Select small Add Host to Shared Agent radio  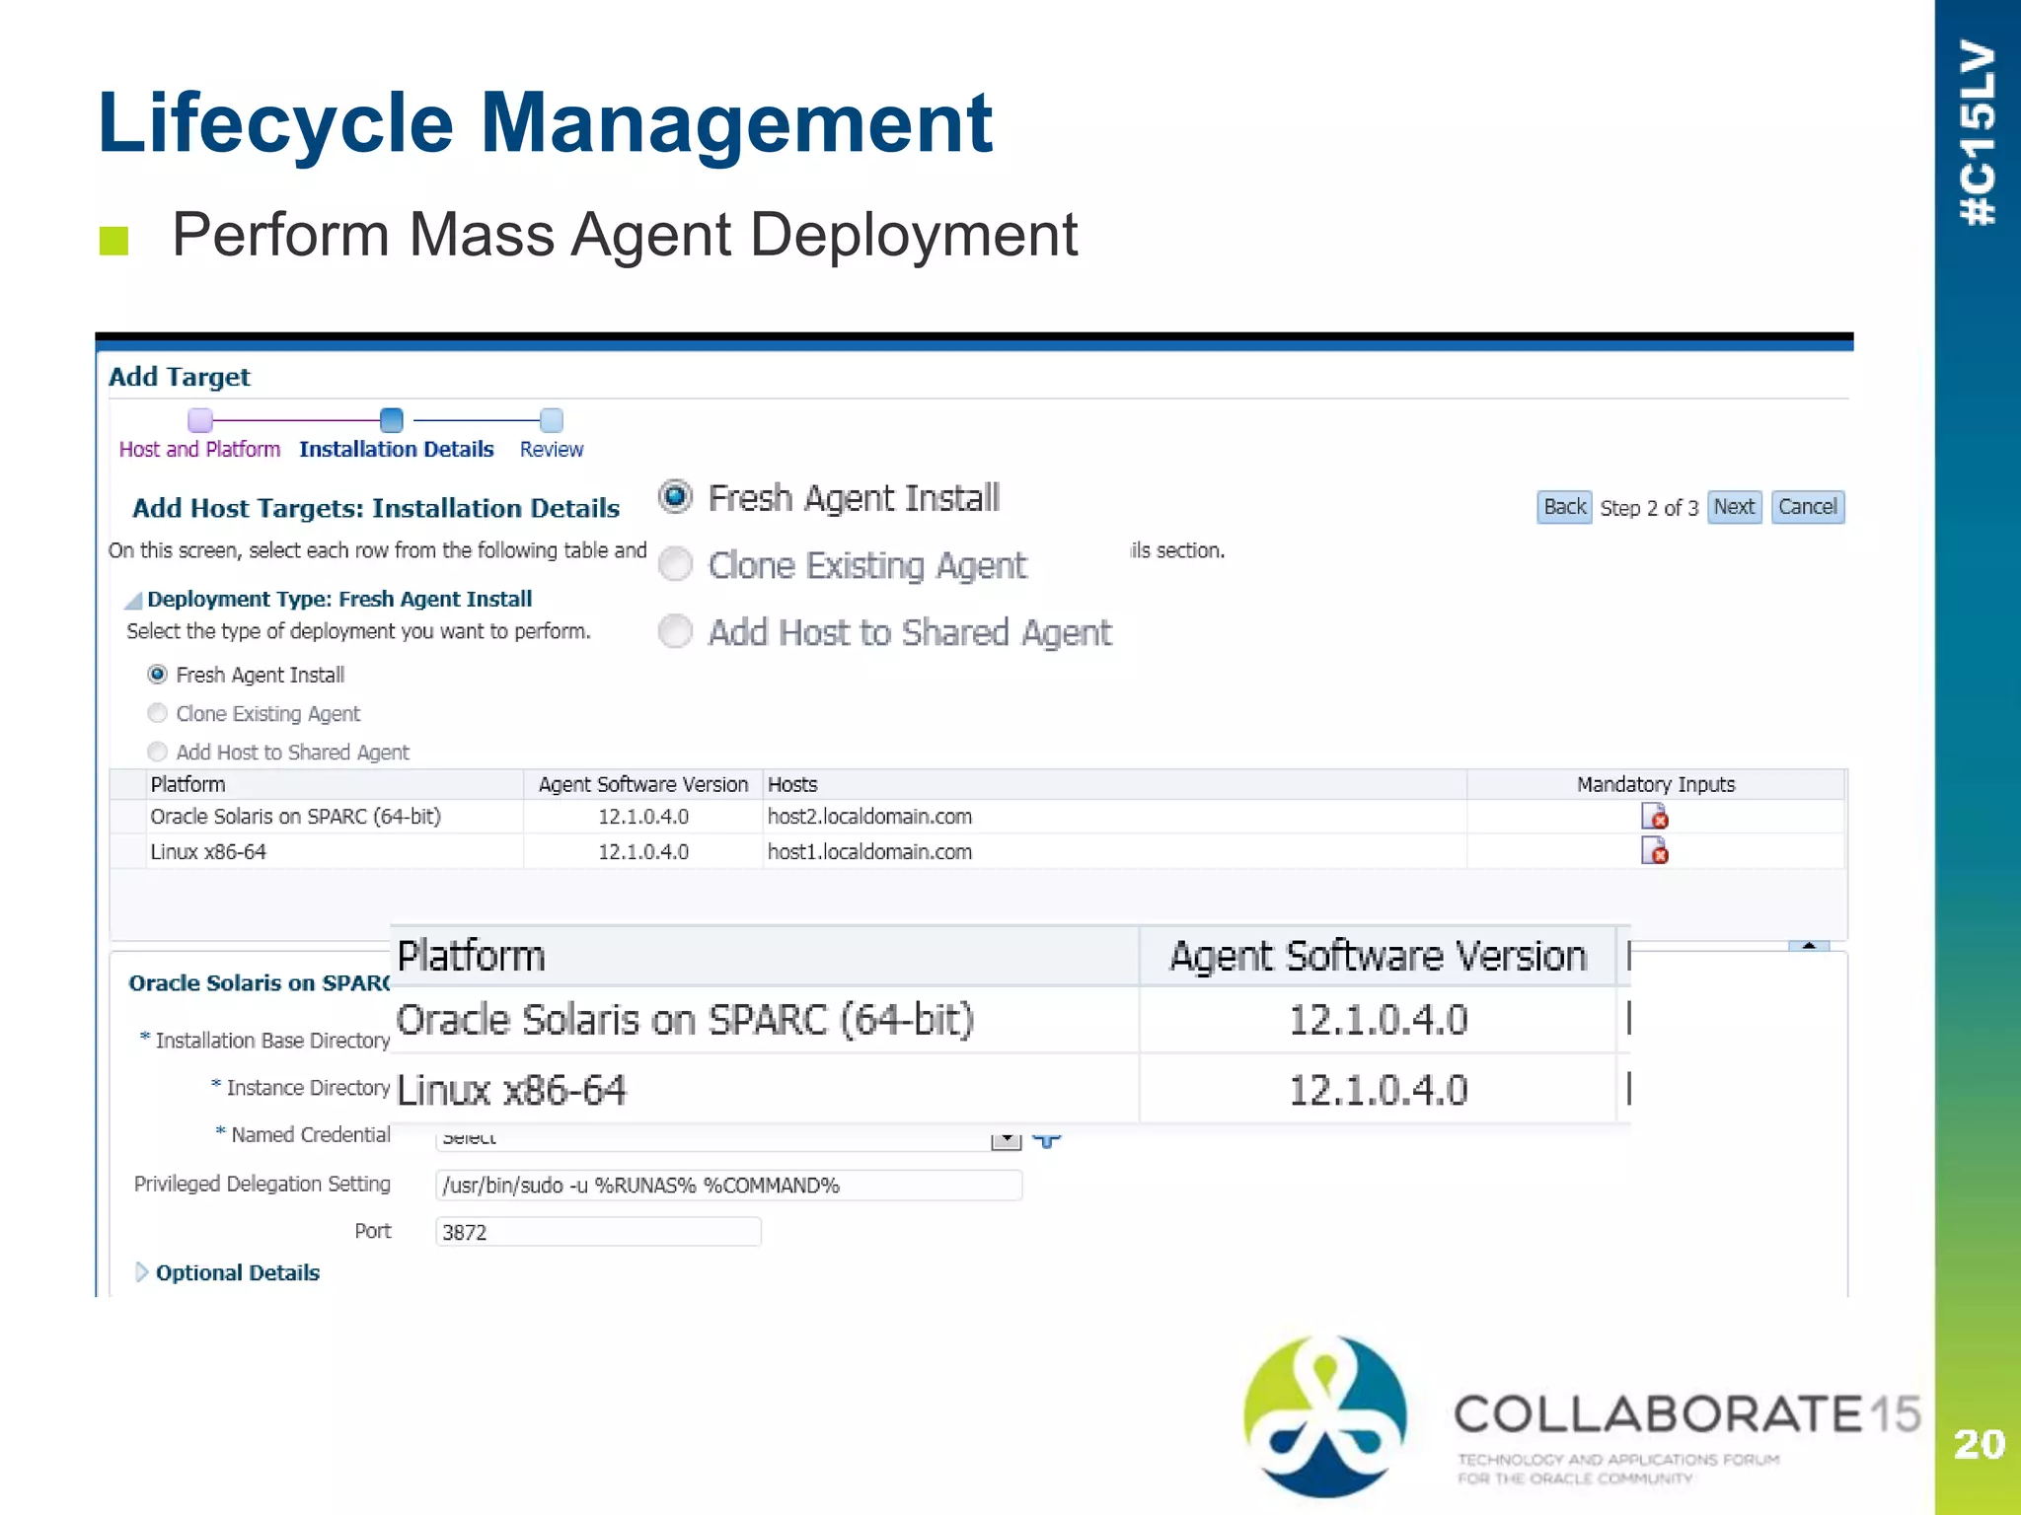[x=157, y=752]
